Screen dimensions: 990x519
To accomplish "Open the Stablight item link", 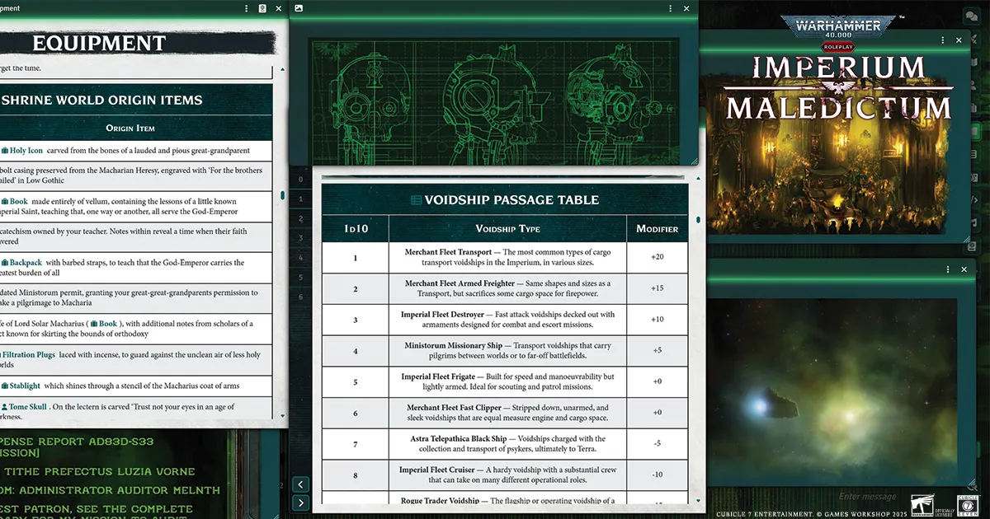I will (x=21, y=386).
